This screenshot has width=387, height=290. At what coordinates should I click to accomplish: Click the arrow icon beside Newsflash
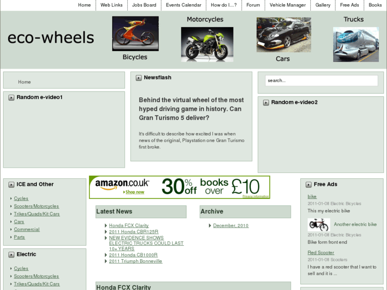click(139, 78)
